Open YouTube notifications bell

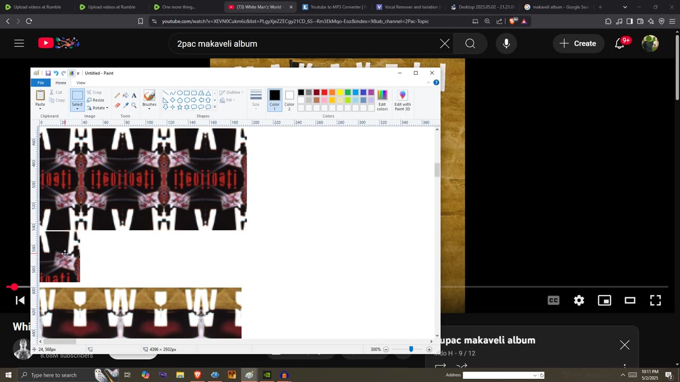pyautogui.click(x=619, y=44)
